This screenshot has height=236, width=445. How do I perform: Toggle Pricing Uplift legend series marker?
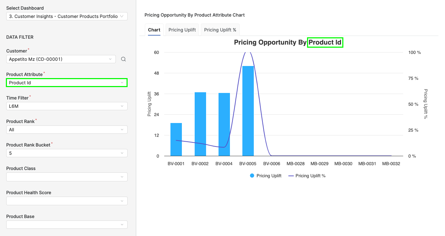click(252, 176)
